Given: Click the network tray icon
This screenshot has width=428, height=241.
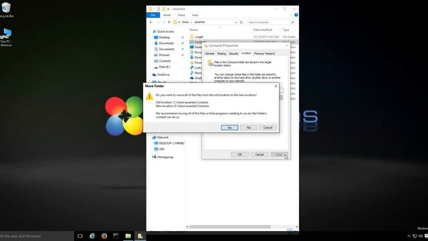Looking at the screenshot, I should 415,236.
